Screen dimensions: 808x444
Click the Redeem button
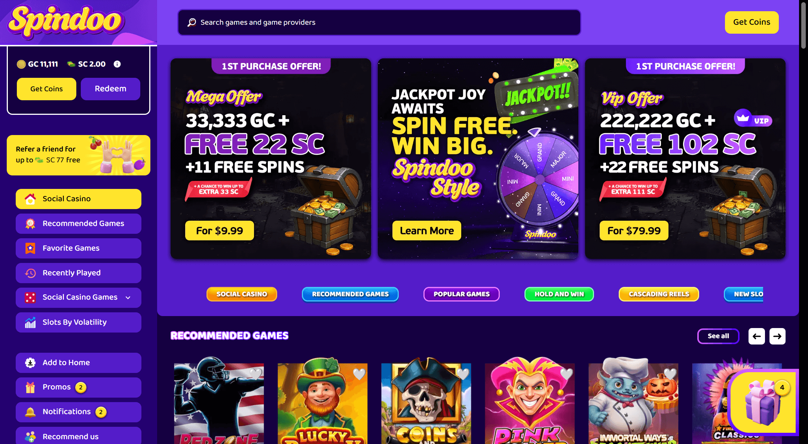[x=110, y=89]
